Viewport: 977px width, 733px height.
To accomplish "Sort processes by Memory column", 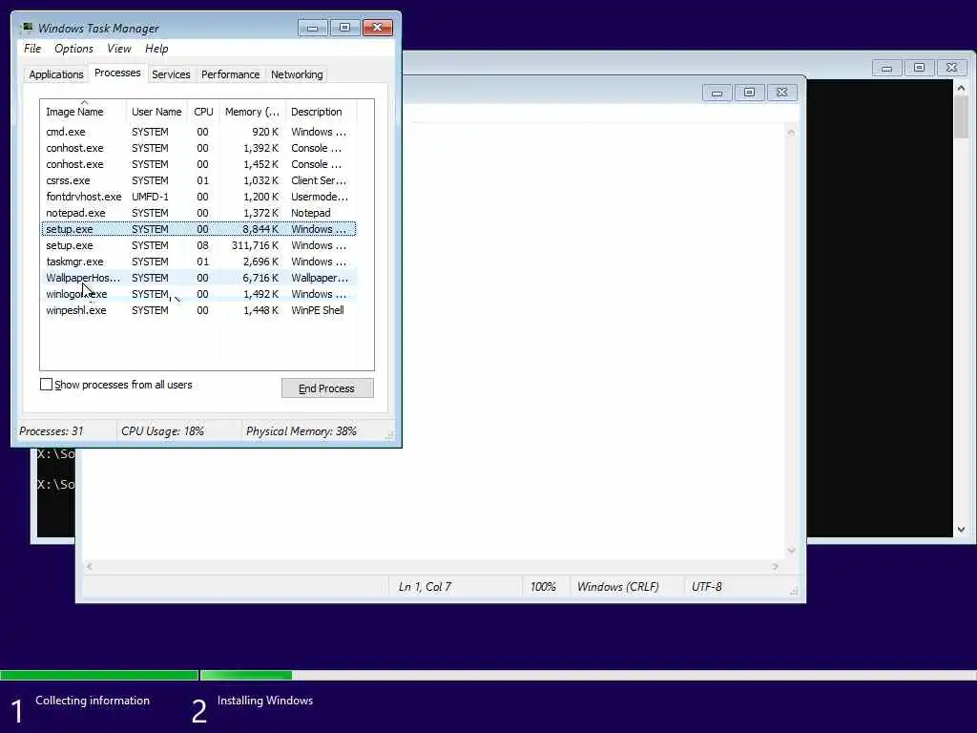I will (x=252, y=112).
